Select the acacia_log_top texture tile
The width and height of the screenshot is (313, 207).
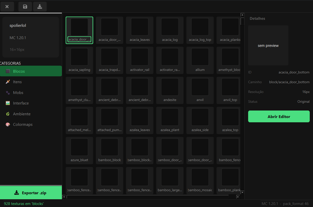coord(200,30)
